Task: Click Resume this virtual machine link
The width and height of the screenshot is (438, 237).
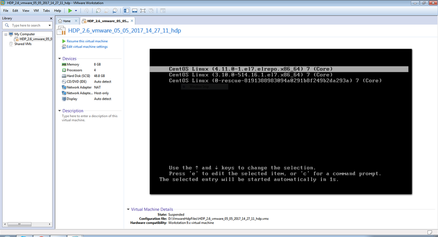Action: coord(87,41)
